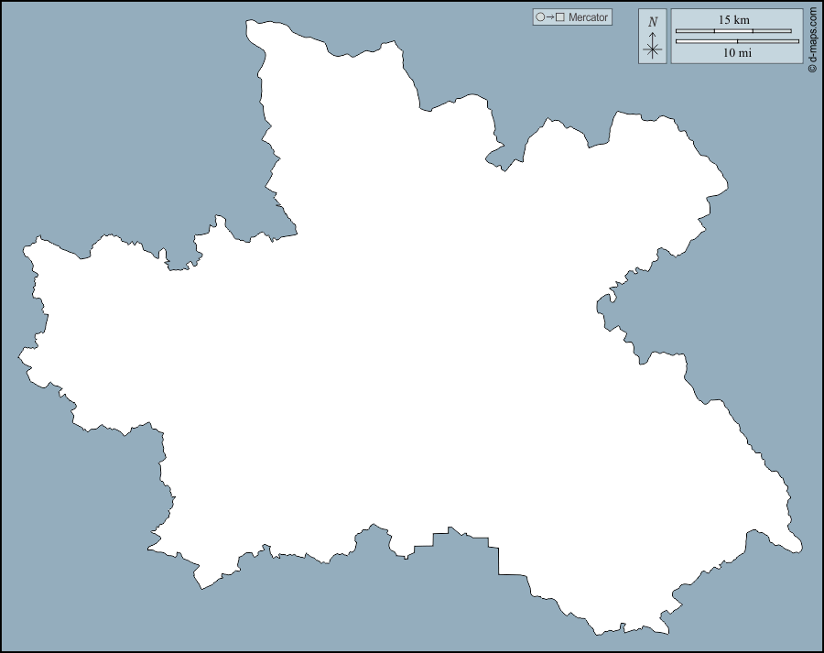Click the mile scale bar
The image size is (824, 653).
click(737, 41)
